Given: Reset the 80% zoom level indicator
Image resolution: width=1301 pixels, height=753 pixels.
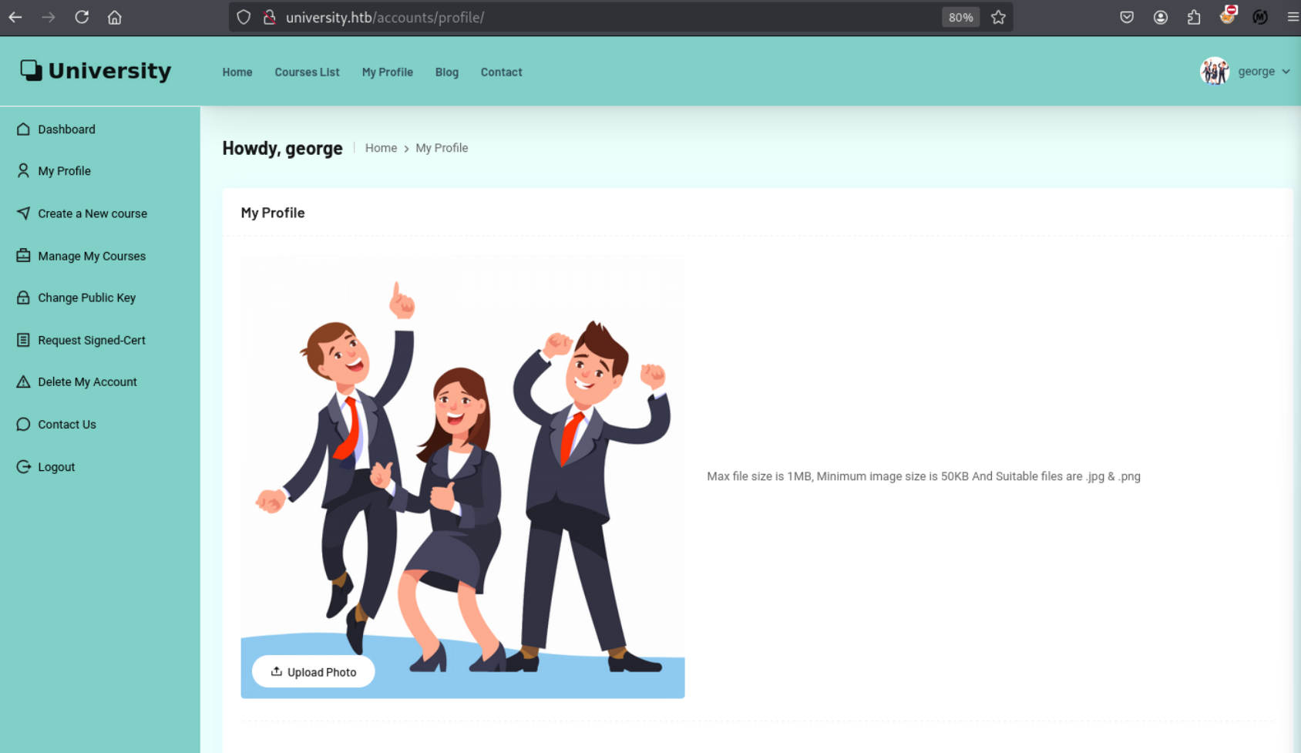Looking at the screenshot, I should click(960, 17).
